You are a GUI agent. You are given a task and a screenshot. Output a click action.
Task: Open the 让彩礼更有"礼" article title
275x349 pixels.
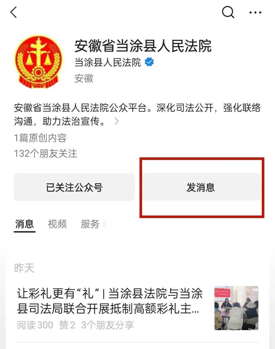click(x=109, y=301)
